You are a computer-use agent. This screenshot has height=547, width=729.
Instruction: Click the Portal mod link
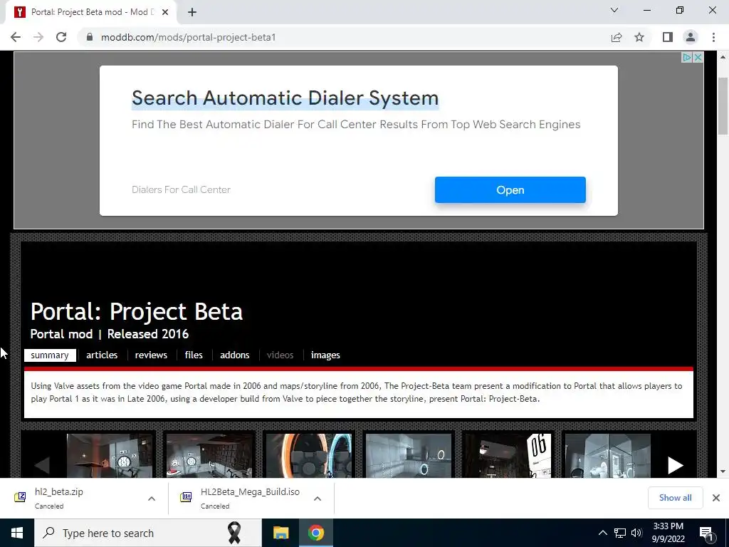pyautogui.click(x=61, y=334)
